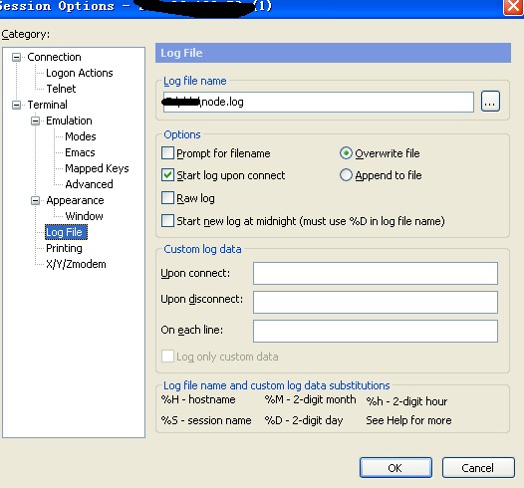Enable Prompt for filename checkbox

167,153
